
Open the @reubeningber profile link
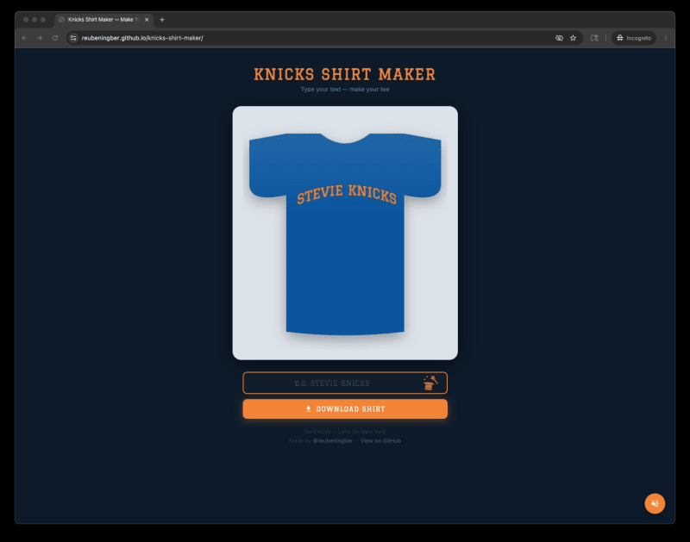point(332,441)
